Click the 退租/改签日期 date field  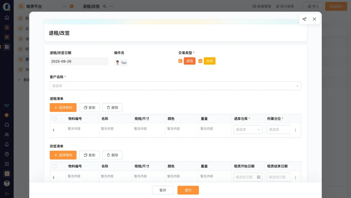tap(79, 61)
